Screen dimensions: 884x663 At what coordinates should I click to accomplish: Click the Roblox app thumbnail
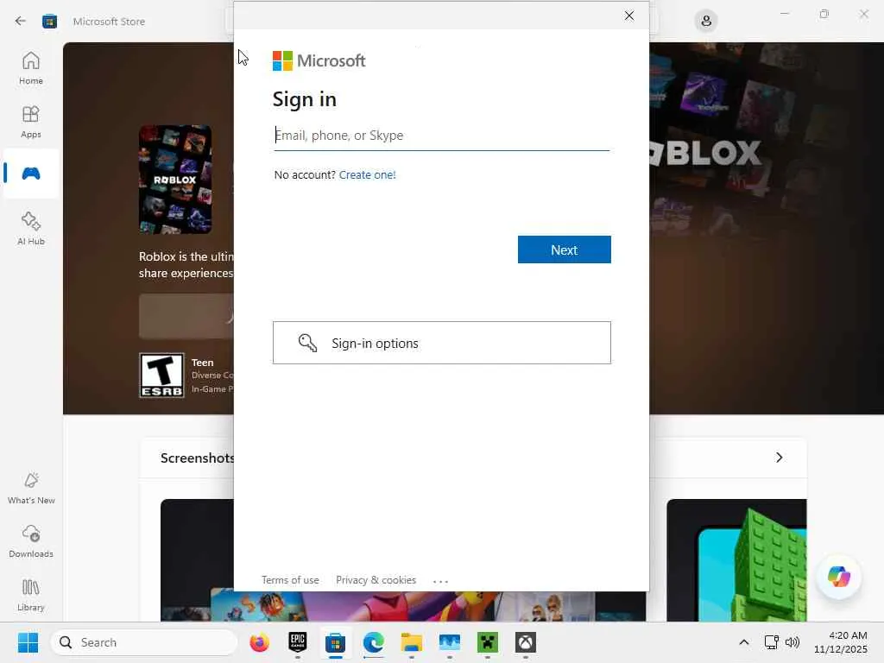point(175,180)
